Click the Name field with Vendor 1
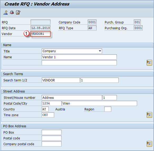 point(79,57)
